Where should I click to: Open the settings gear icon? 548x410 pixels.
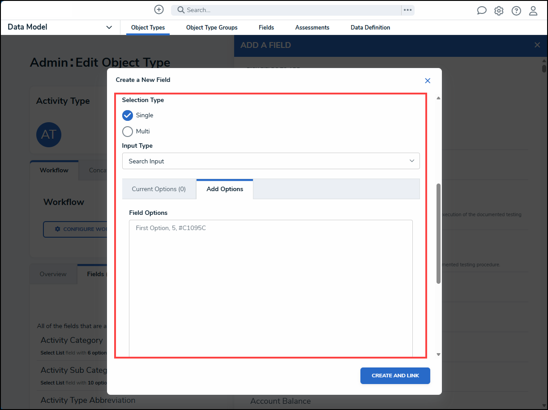(499, 11)
